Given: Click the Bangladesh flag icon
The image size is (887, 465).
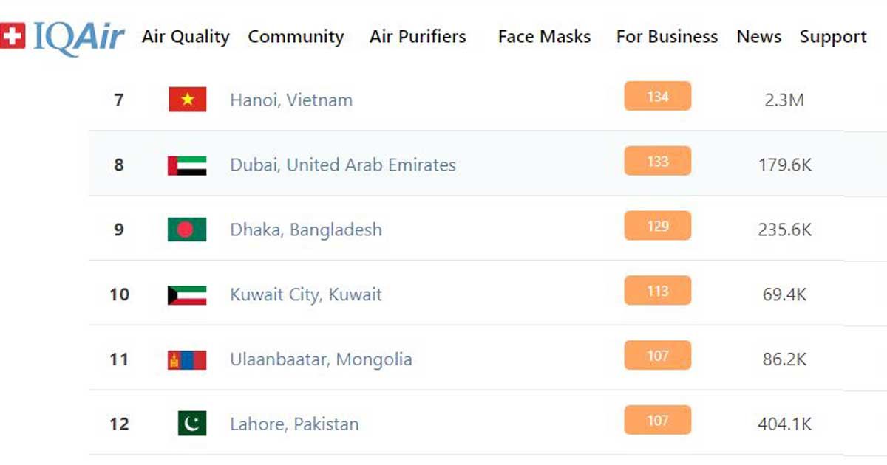Looking at the screenshot, I should coord(187,230).
